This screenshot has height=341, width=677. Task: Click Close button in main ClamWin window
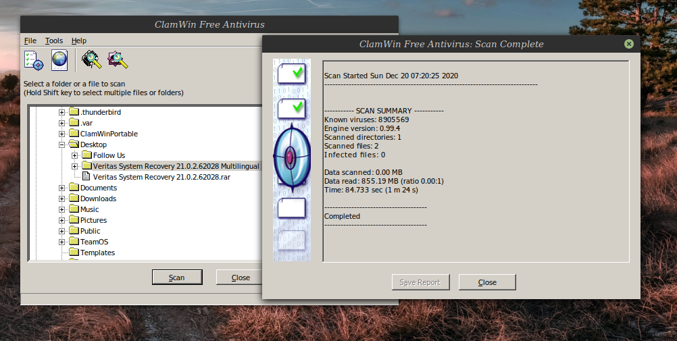coord(240,278)
